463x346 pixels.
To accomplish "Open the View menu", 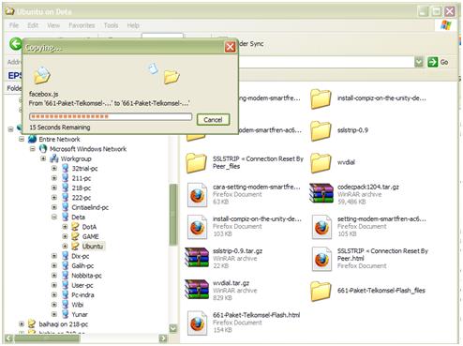I will (53, 25).
